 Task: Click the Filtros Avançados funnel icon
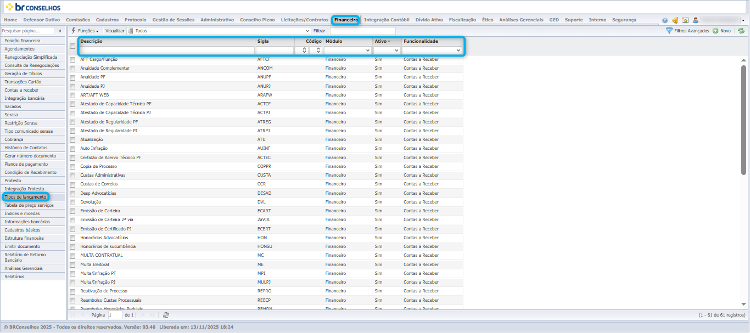(669, 31)
